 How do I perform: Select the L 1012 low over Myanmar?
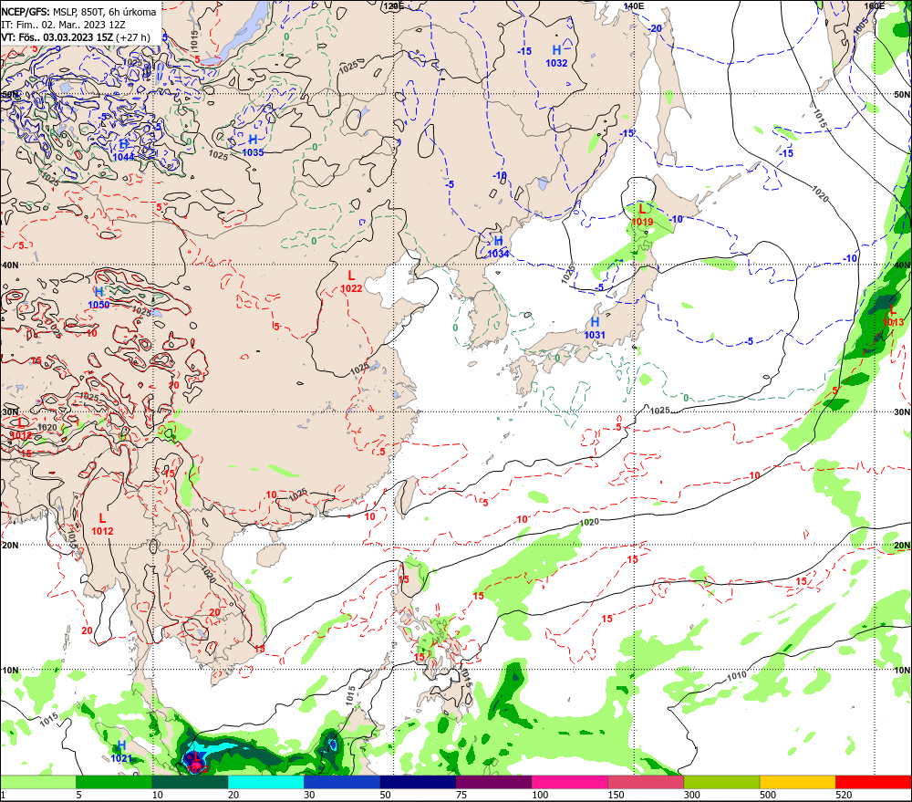pyautogui.click(x=102, y=524)
